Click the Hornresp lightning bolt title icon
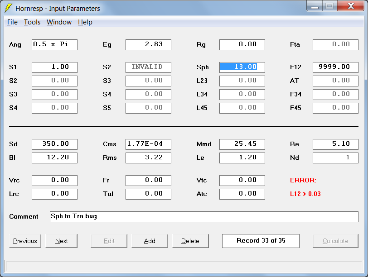Image resolution: width=368 pixels, height=277 pixels. 8,8
